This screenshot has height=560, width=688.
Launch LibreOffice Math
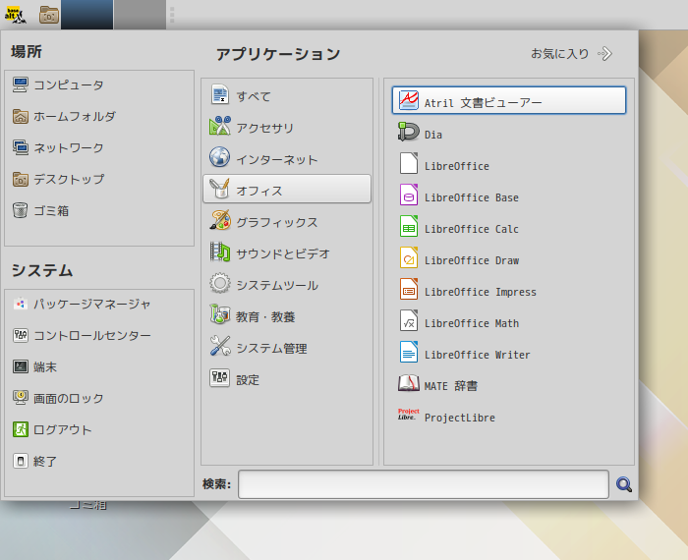(509, 322)
